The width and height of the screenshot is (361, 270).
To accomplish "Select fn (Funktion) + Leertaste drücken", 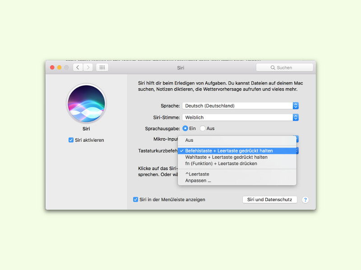I will click(x=237, y=163).
